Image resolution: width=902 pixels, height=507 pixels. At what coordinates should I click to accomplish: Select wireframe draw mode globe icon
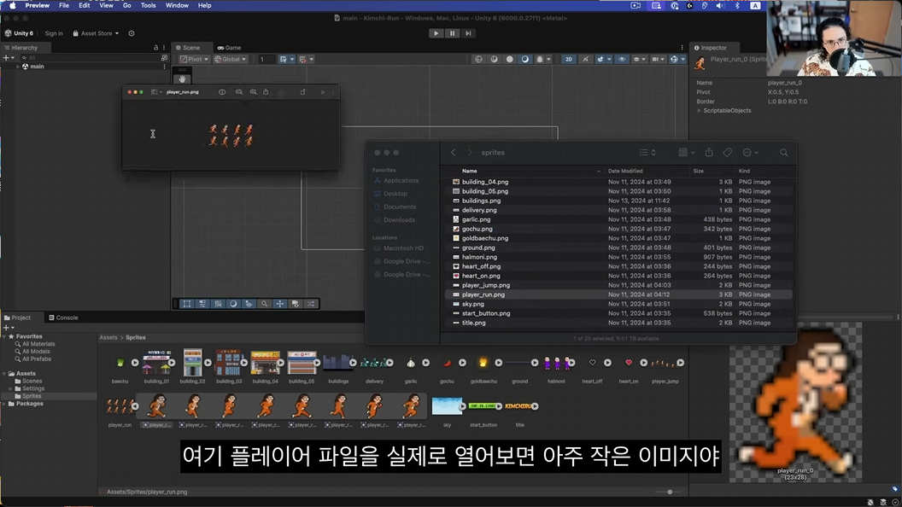click(478, 59)
